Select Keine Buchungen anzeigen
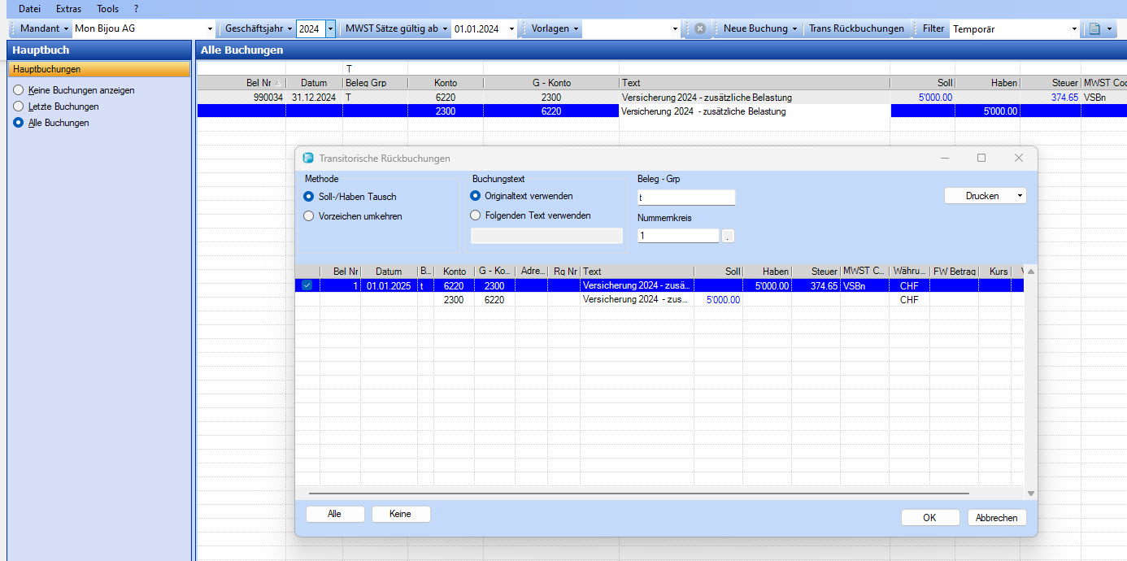 [19, 90]
